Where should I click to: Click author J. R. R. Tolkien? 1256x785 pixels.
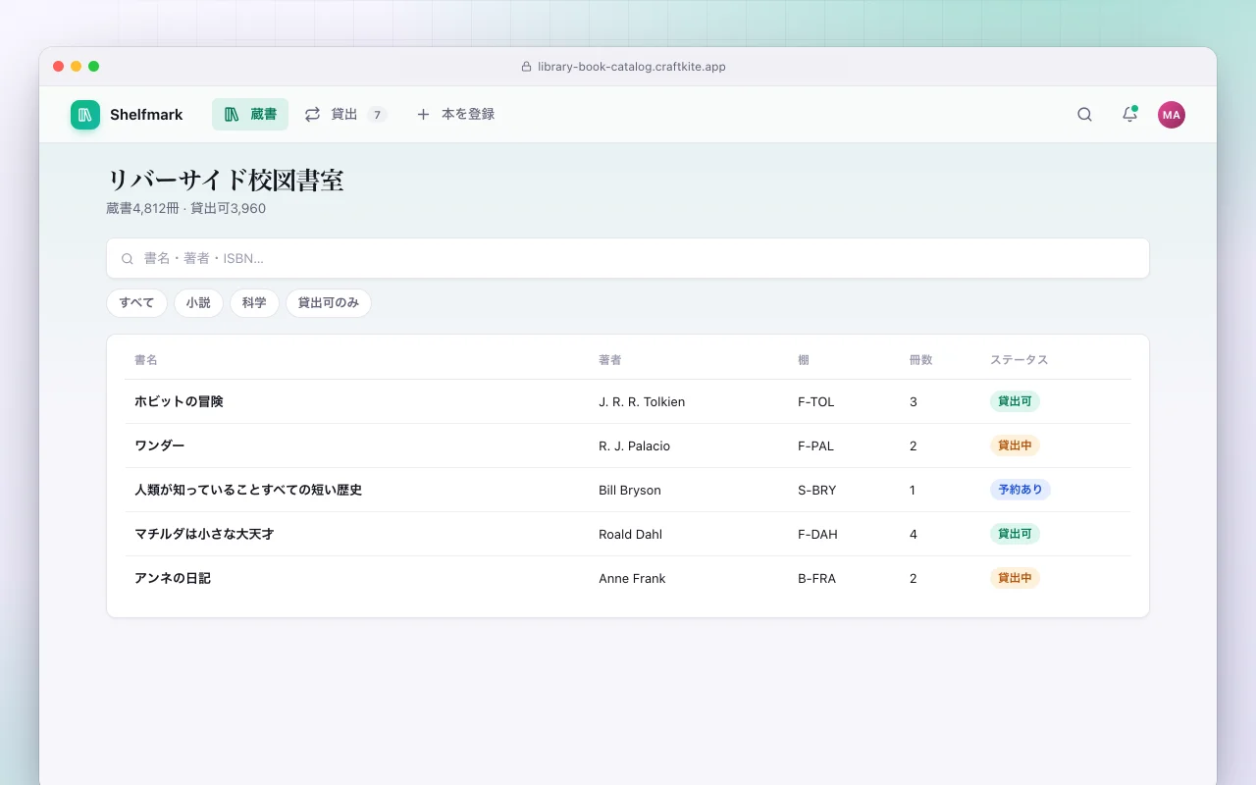coord(642,402)
